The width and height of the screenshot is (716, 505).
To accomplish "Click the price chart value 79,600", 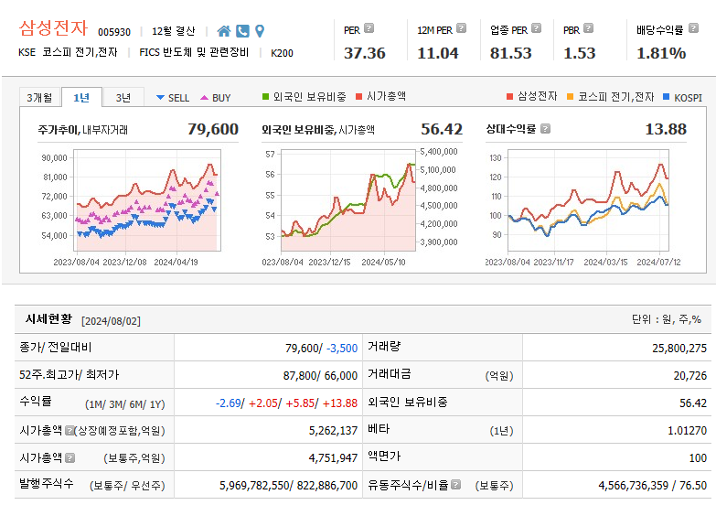I will pyautogui.click(x=213, y=129).
